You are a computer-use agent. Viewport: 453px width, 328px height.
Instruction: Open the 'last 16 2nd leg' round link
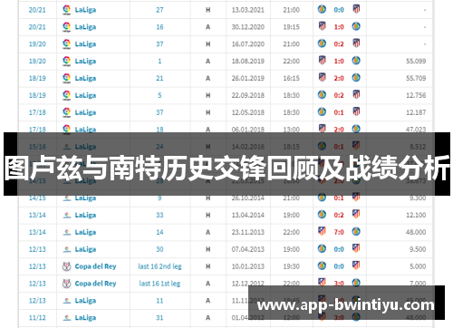point(159,266)
